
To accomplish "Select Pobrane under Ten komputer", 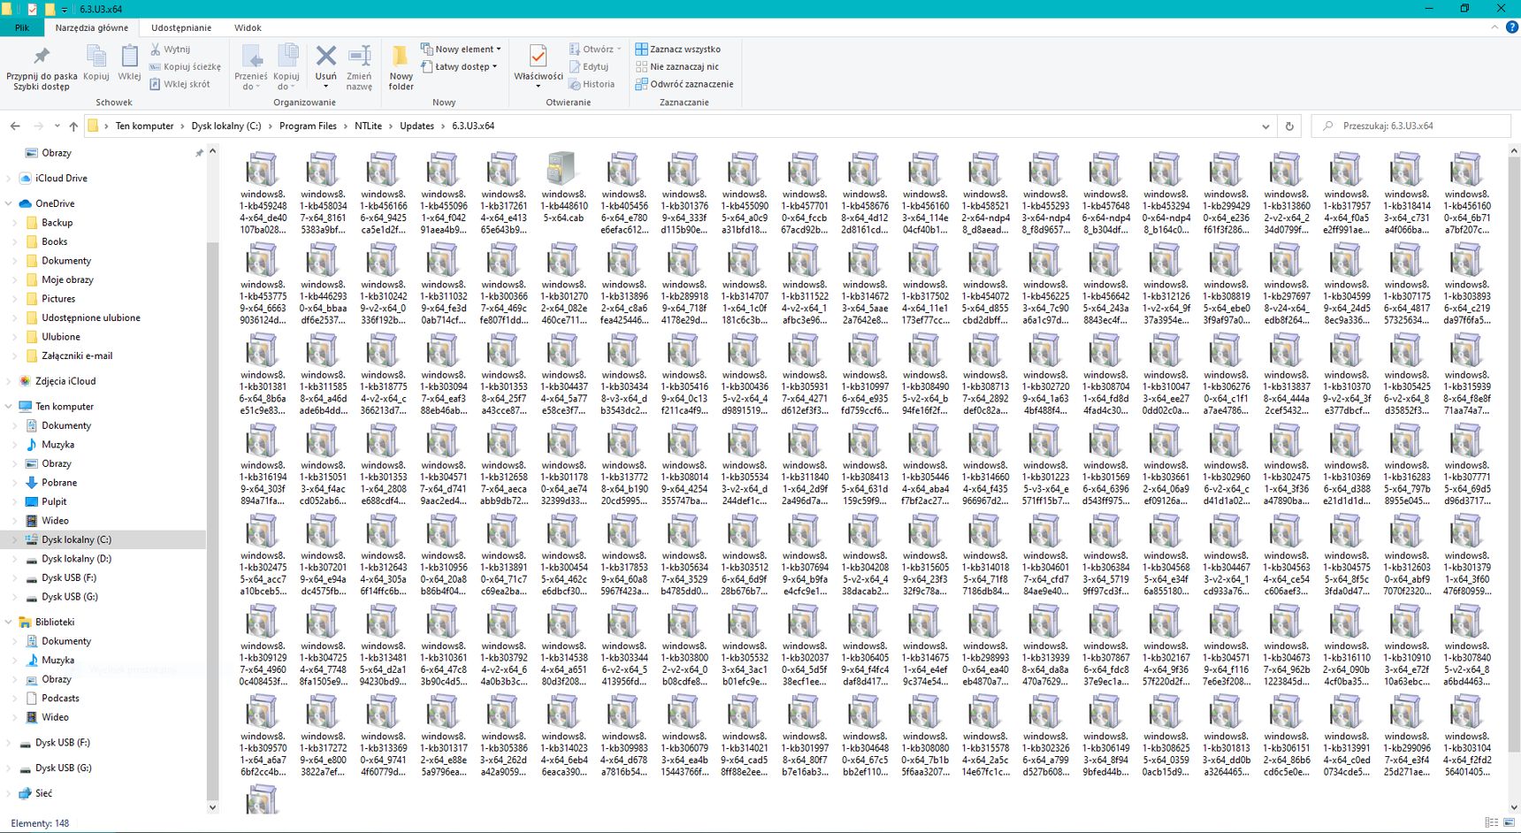I will tap(59, 483).
